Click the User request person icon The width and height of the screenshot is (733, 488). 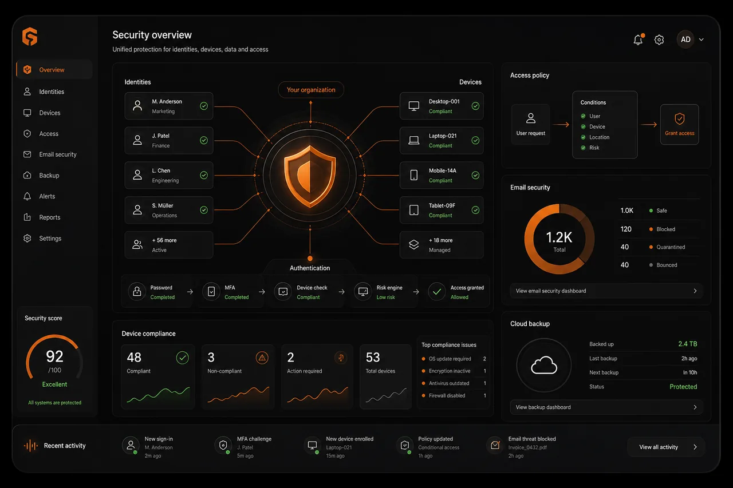531,118
